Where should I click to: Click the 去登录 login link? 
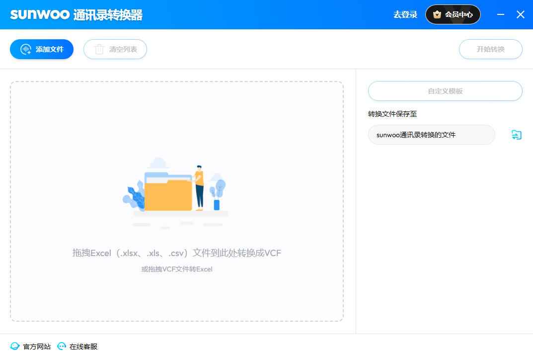click(x=405, y=14)
